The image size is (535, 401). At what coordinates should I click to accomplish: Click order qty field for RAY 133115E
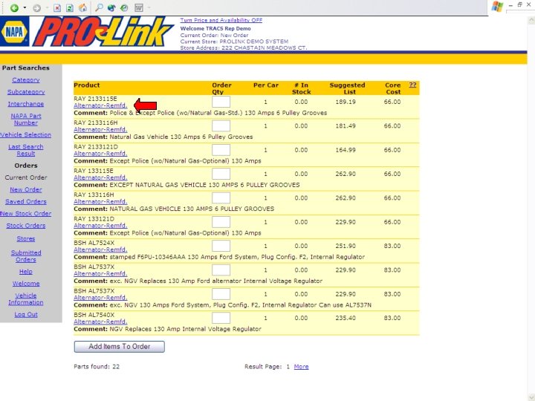coord(221,174)
